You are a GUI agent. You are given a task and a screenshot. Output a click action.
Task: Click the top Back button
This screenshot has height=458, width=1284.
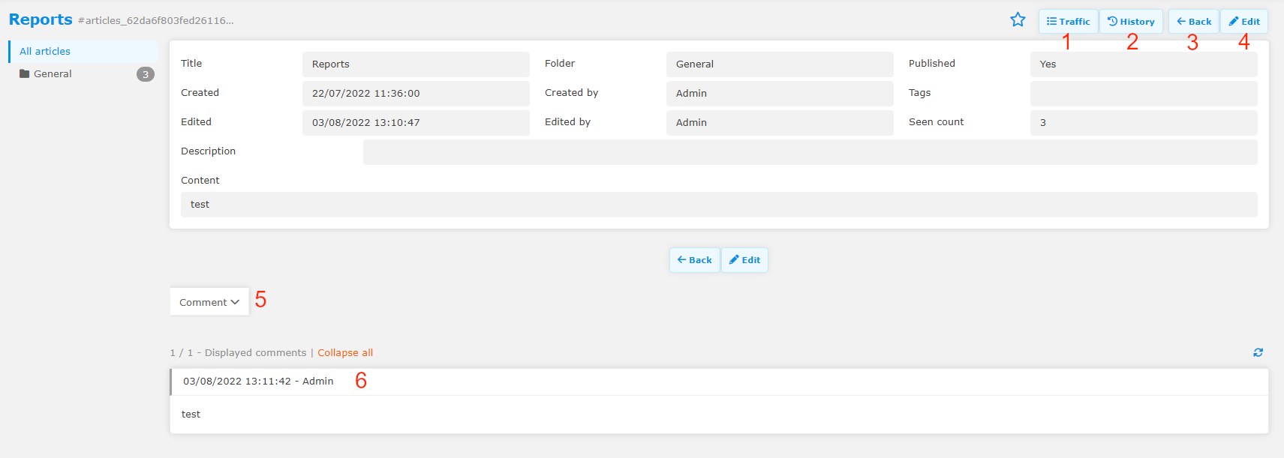(x=1193, y=22)
